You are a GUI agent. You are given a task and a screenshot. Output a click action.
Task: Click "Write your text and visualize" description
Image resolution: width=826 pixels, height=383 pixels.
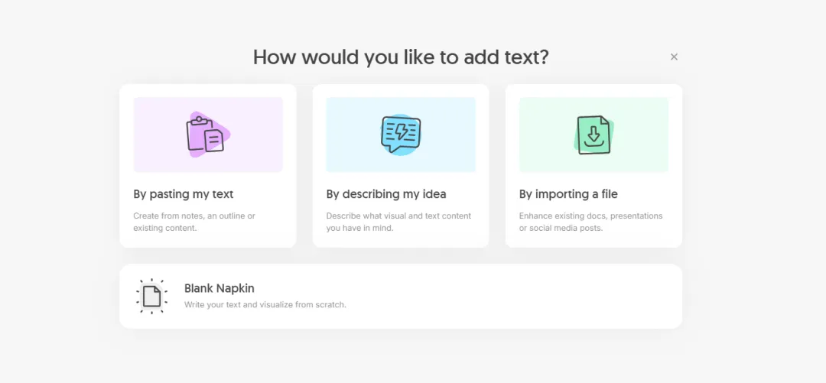(x=265, y=304)
